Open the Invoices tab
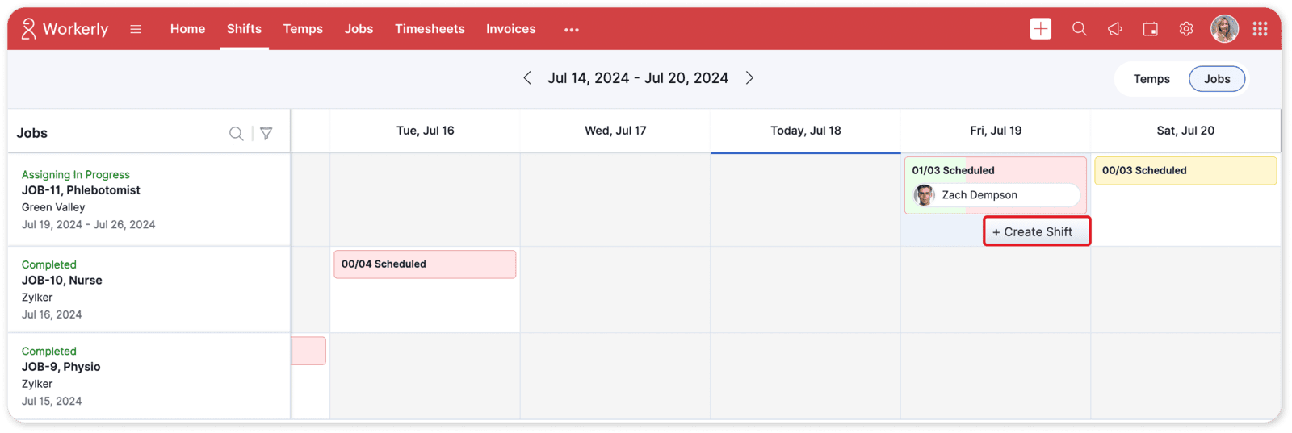Viewport: 1292px width, 433px height. 510,29
